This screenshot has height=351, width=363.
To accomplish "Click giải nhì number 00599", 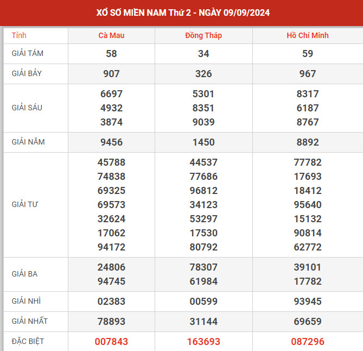I will coord(203,302).
